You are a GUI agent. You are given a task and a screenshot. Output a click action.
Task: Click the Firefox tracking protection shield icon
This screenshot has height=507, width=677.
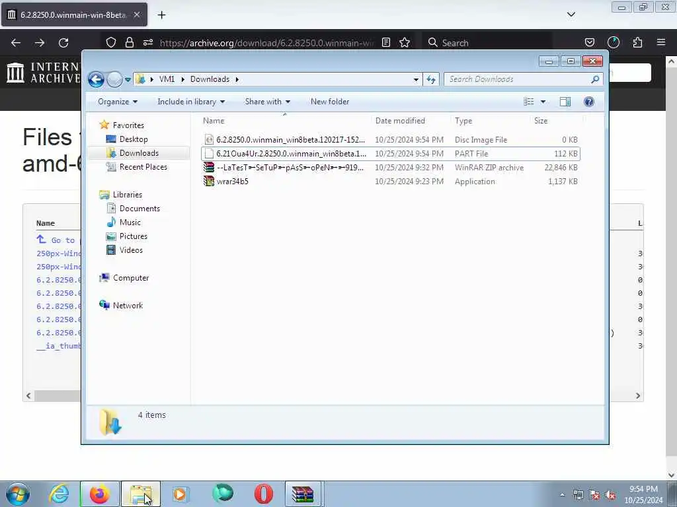point(111,42)
